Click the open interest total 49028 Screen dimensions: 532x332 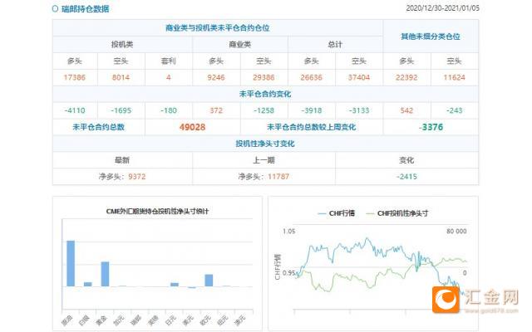(192, 127)
